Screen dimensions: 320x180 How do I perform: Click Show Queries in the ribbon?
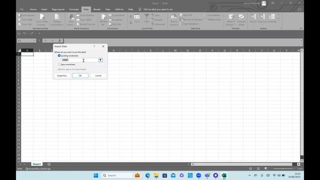pyautogui.click(x=85, y=15)
